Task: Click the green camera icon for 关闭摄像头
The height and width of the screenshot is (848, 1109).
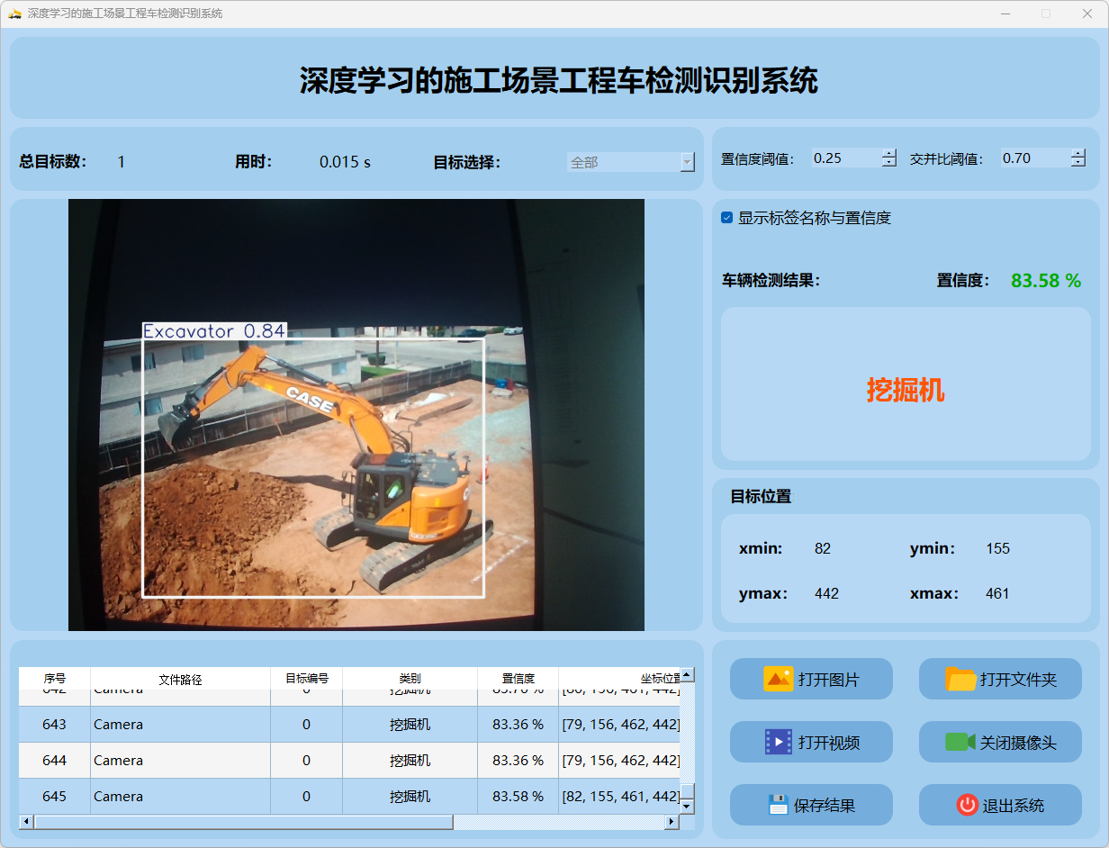Action: (960, 742)
